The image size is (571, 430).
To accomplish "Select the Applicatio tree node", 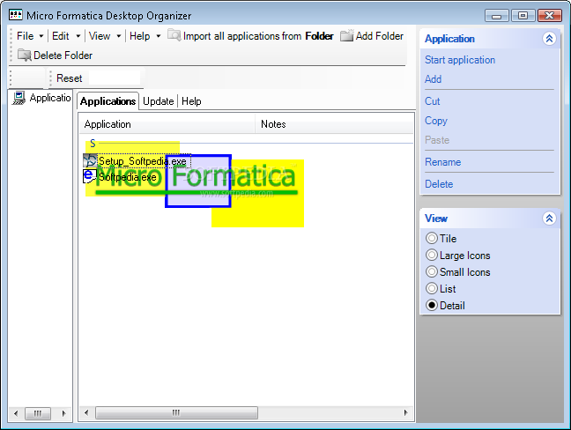I will [50, 98].
